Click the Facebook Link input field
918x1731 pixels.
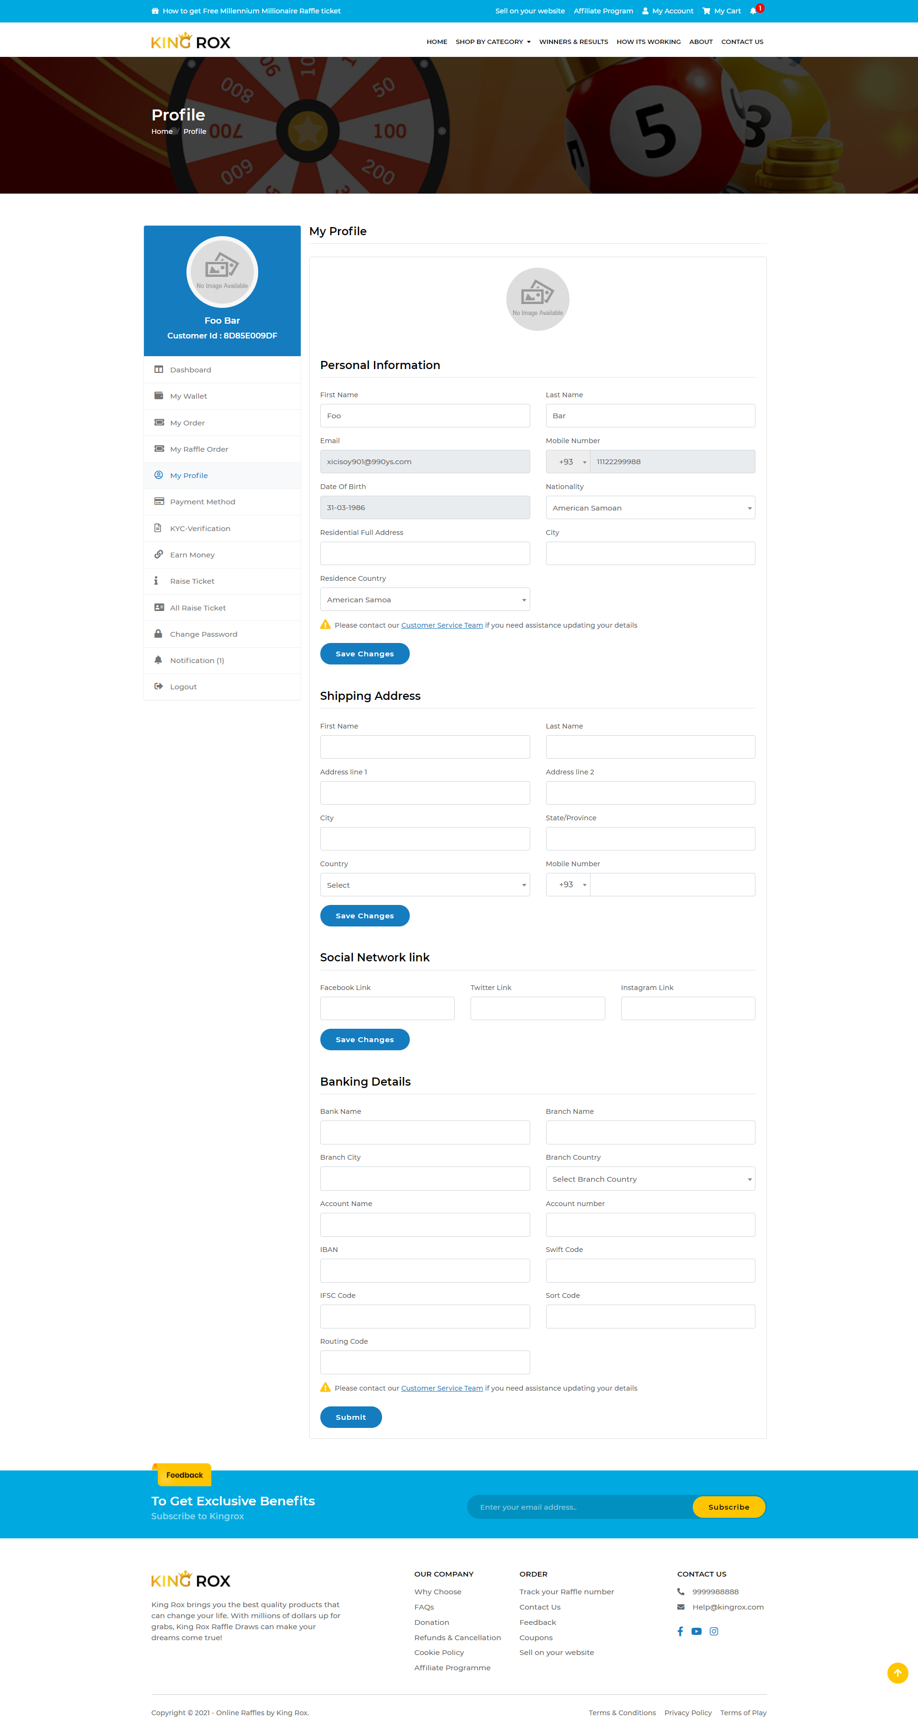[387, 1008]
